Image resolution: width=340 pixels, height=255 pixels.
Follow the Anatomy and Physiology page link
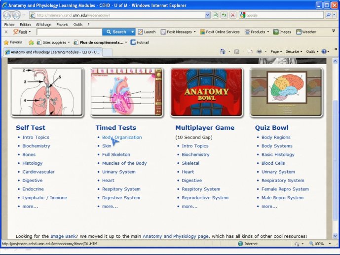[176, 236]
